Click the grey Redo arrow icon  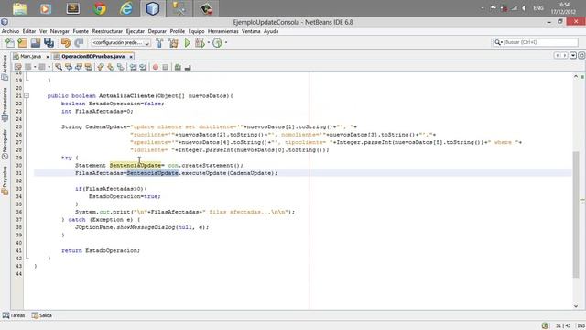79,43
